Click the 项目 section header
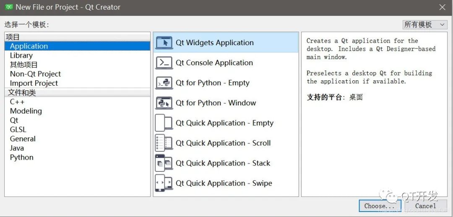The width and height of the screenshot is (453, 217). [x=78, y=37]
